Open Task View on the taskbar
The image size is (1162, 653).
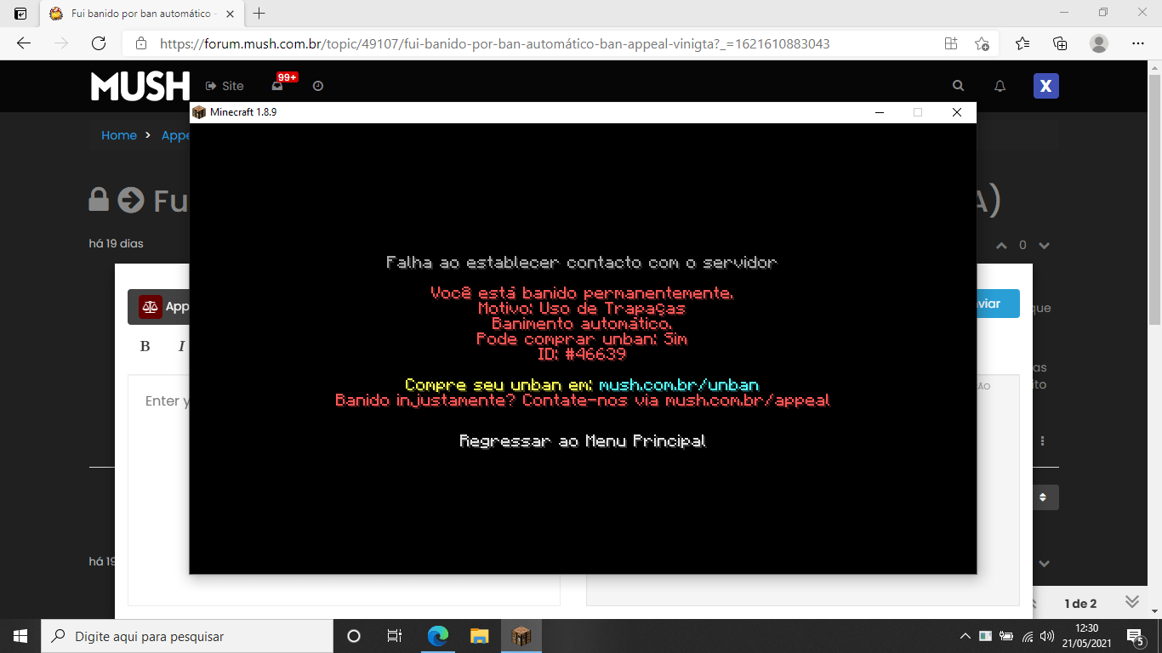[395, 636]
